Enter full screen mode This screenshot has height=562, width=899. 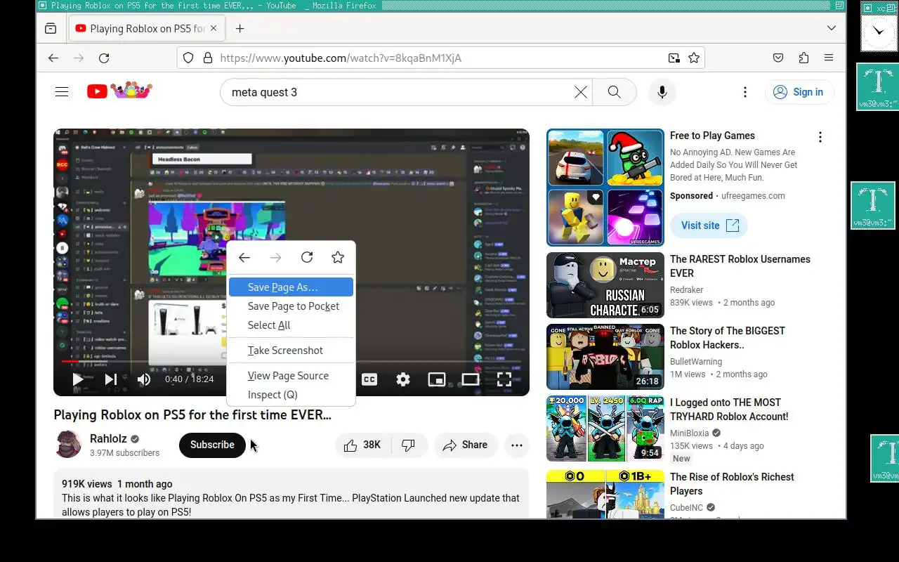point(504,379)
